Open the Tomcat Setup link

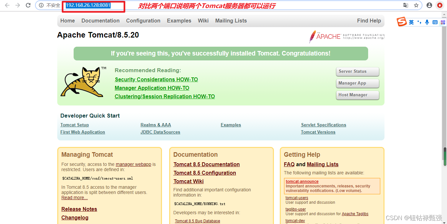75,125
